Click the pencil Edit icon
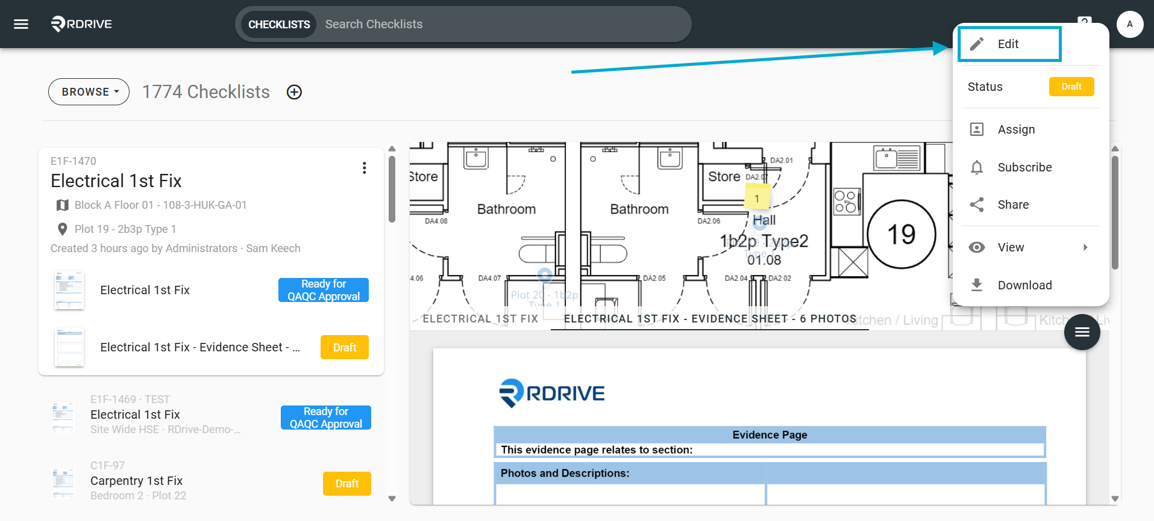 (x=977, y=44)
